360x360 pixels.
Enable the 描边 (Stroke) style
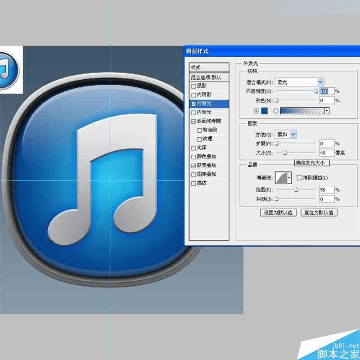click(x=194, y=183)
